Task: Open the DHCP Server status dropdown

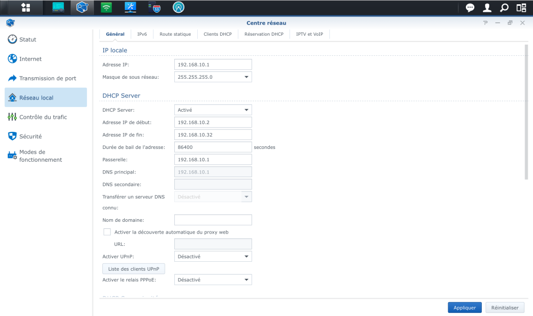Action: click(246, 110)
